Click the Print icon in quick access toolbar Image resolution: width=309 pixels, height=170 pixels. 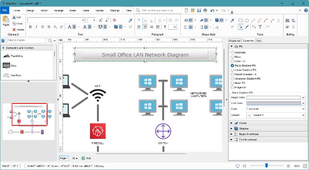pos(205,10)
